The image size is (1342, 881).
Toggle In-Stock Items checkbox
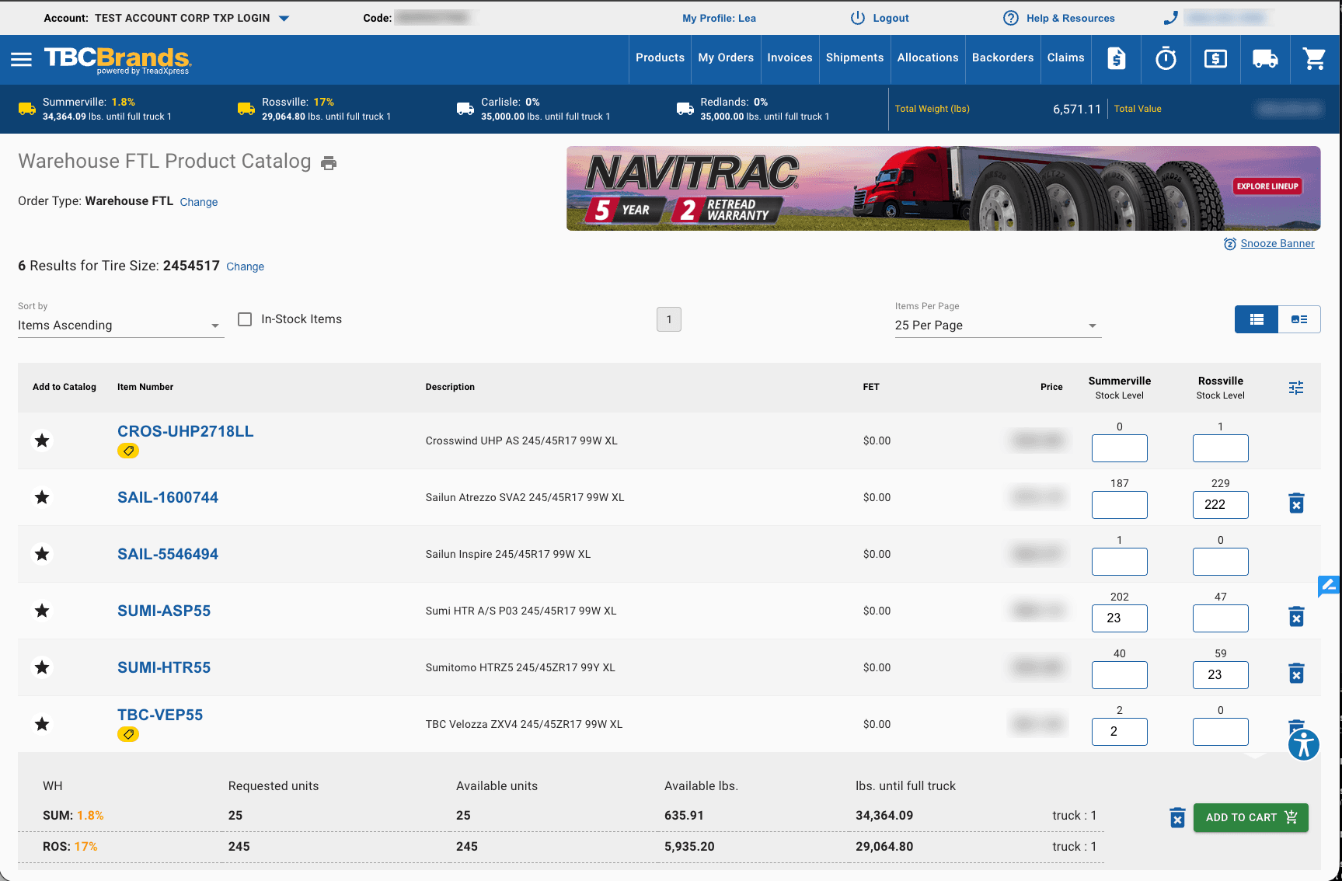(245, 319)
